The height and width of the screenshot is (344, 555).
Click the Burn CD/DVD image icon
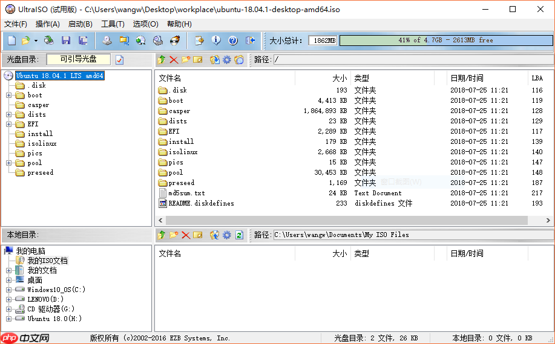tap(175, 41)
